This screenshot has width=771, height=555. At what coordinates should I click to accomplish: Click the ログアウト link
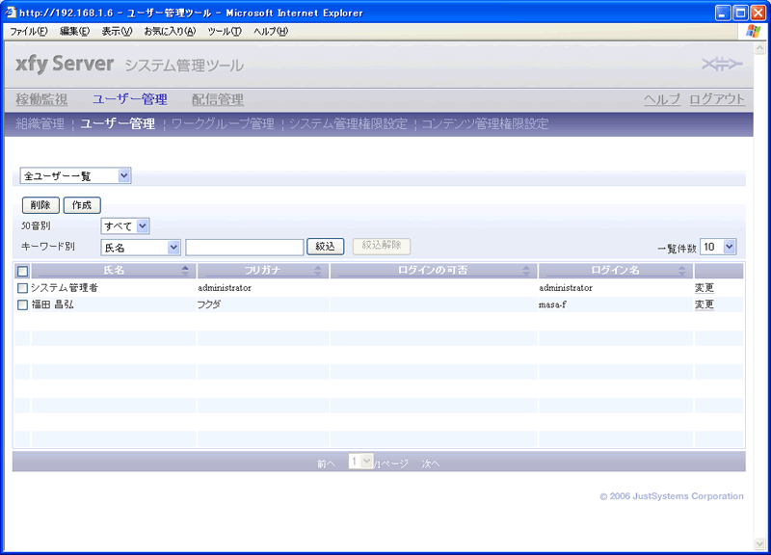(x=717, y=99)
